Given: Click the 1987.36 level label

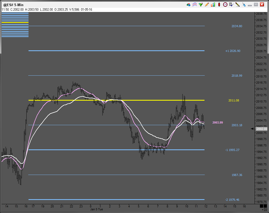Looking at the screenshot, I should 237,175.
